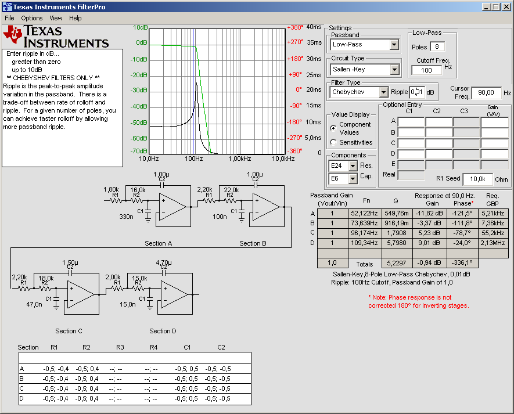Click the 330n C1 capacitor in Section A

[x=148, y=213]
